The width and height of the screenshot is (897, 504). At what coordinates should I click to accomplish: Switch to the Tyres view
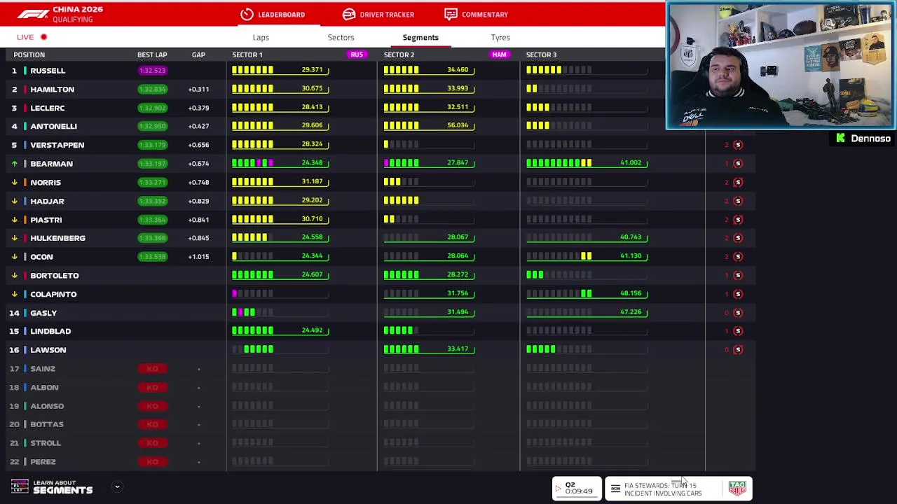point(500,37)
